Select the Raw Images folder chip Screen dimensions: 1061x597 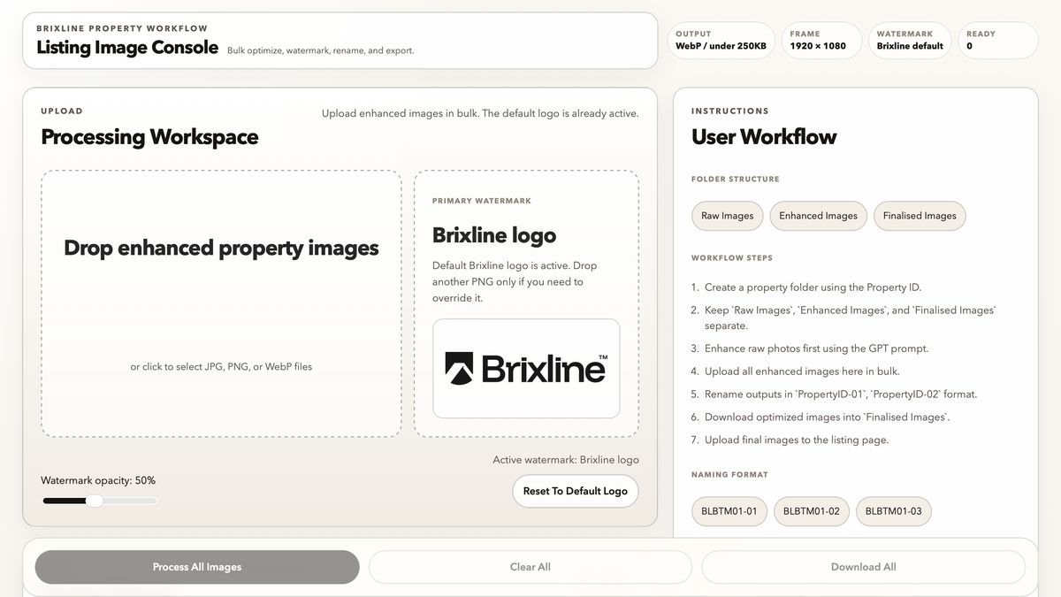[x=728, y=216]
